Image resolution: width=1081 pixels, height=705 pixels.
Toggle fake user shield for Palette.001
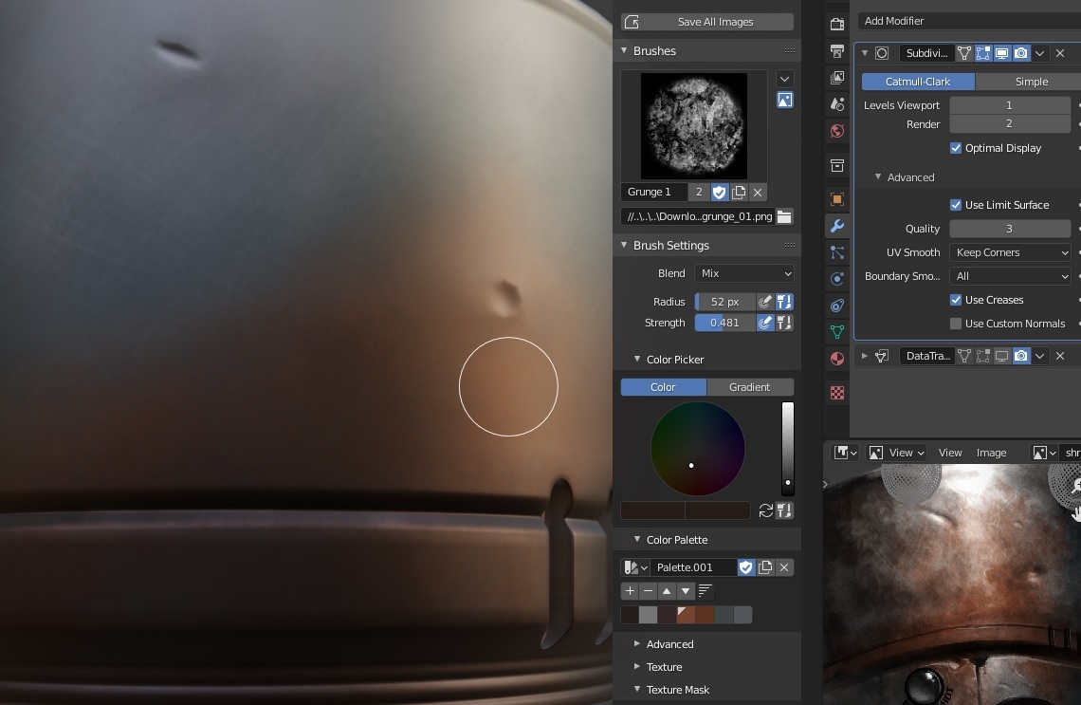click(746, 567)
